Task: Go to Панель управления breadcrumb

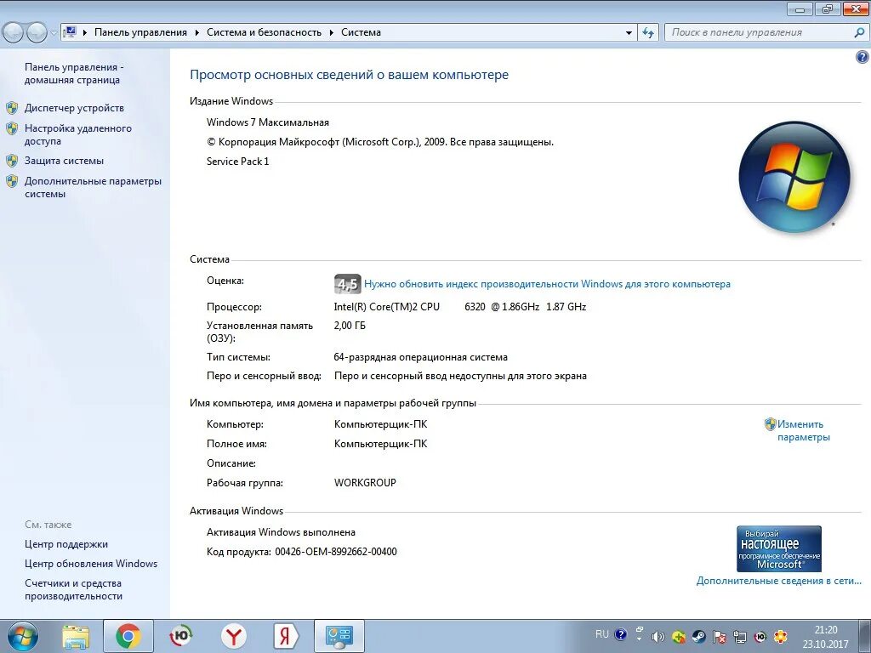Action: [x=140, y=32]
